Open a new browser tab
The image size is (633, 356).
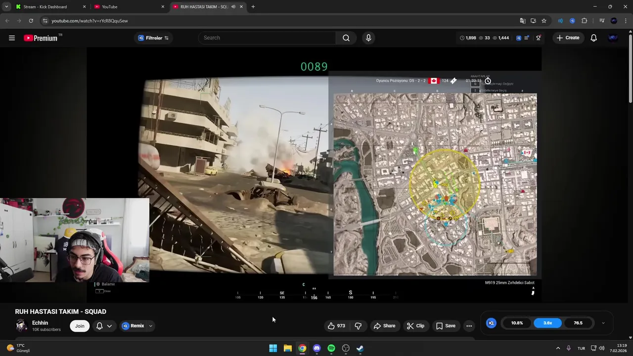click(253, 7)
